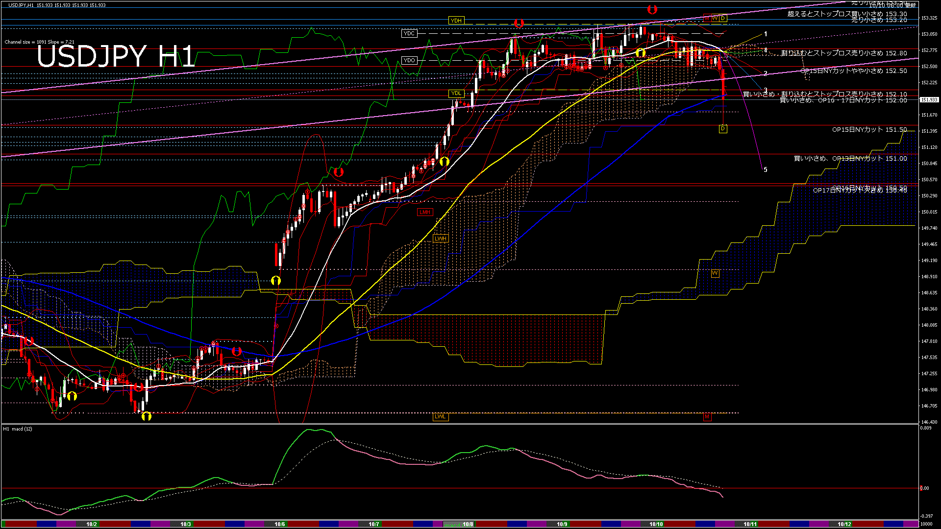Viewport: 941px width, 529px height.
Task: Select the topmost red down-arrow signal marker
Action: (x=652, y=9)
